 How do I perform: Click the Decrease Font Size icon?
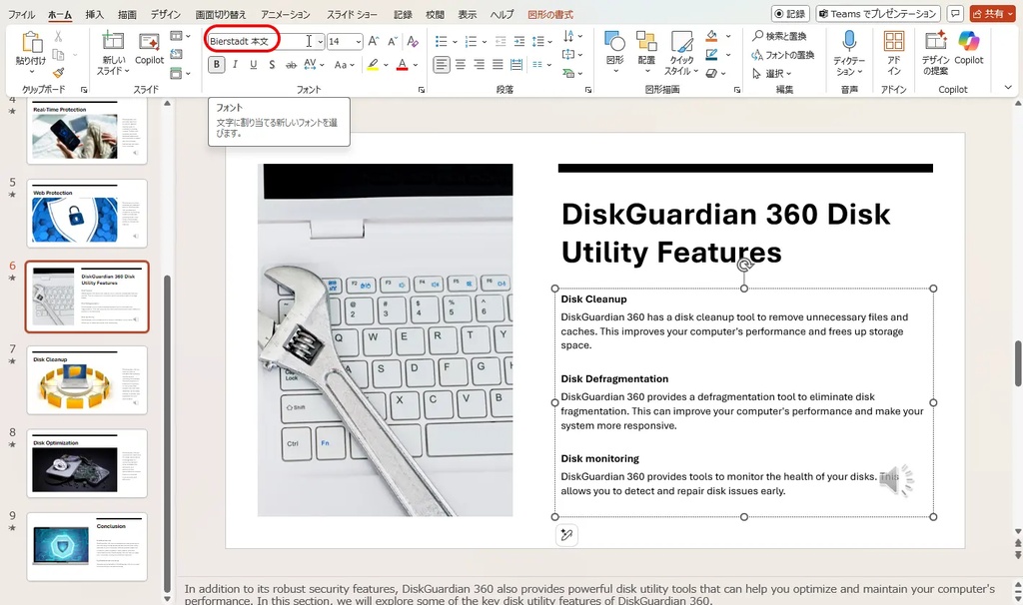coord(392,41)
